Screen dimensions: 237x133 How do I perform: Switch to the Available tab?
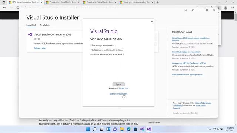click(44, 25)
